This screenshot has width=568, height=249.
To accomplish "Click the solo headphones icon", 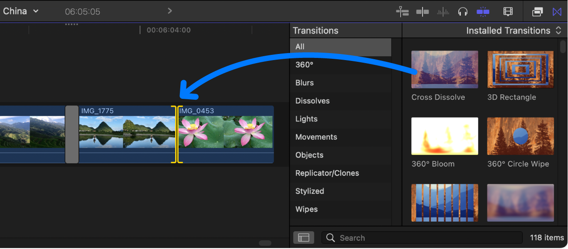I will [462, 12].
